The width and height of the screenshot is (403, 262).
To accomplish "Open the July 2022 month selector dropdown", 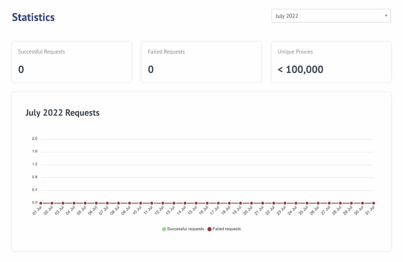I will pos(330,16).
